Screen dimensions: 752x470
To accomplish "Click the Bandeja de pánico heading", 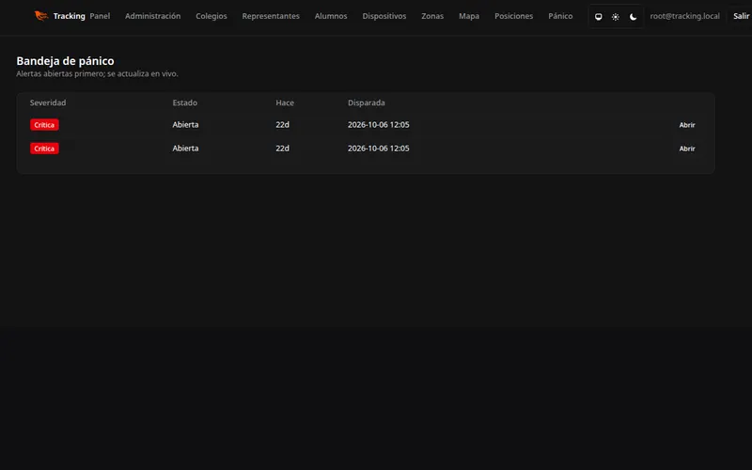I will tap(65, 61).
